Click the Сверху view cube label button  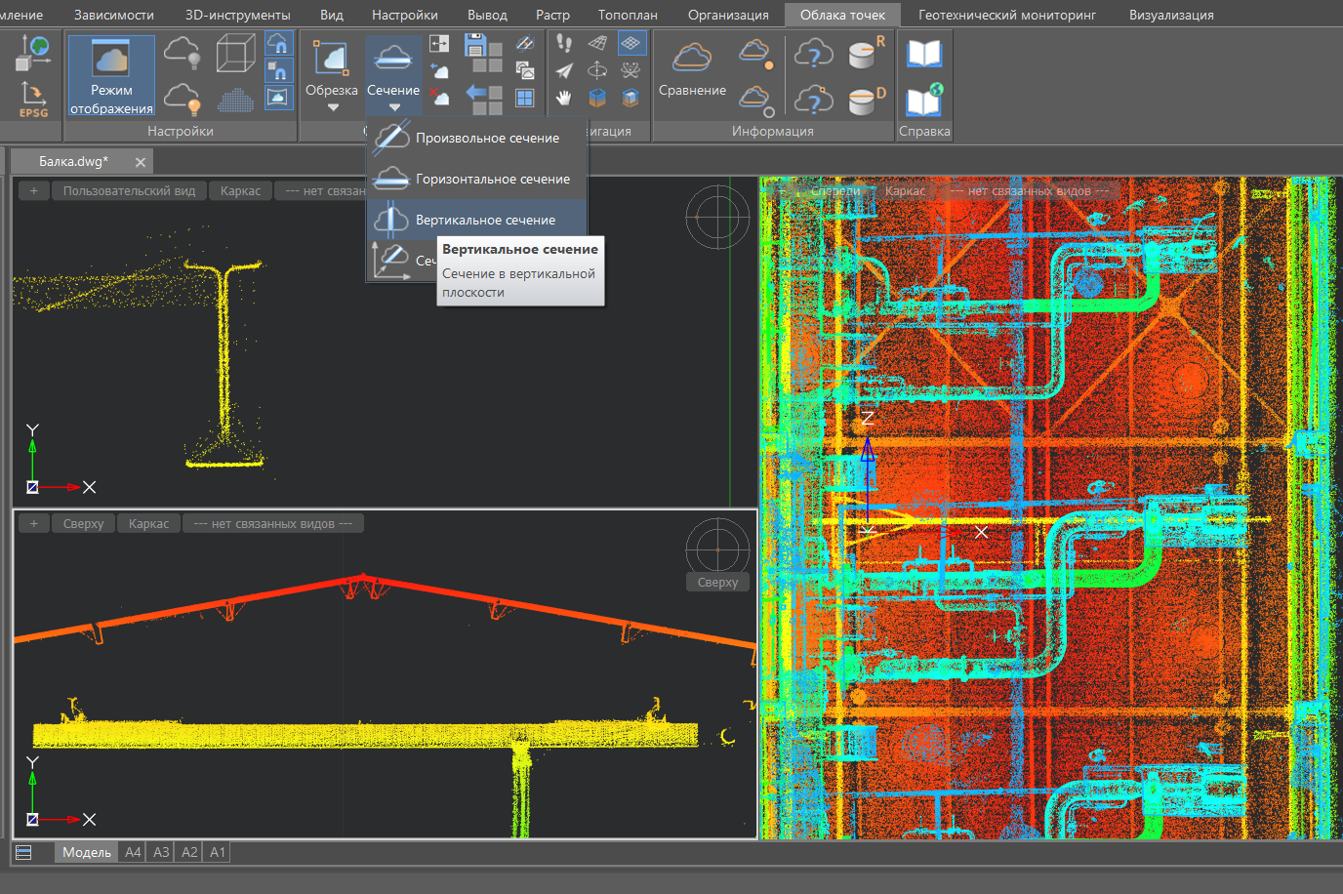click(x=717, y=582)
